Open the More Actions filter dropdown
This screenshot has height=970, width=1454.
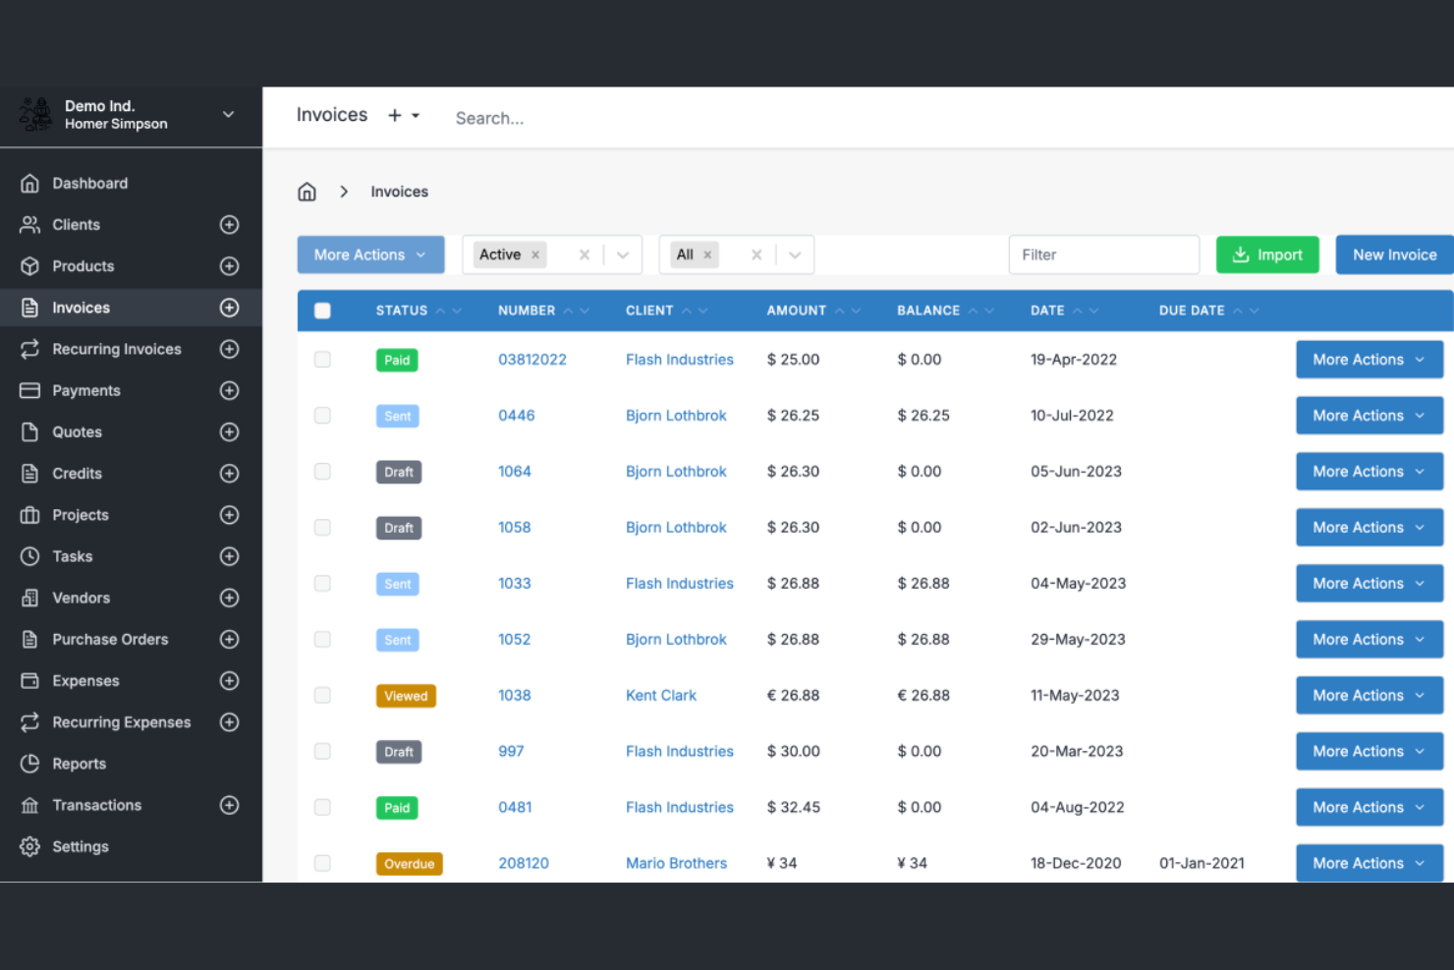click(370, 255)
